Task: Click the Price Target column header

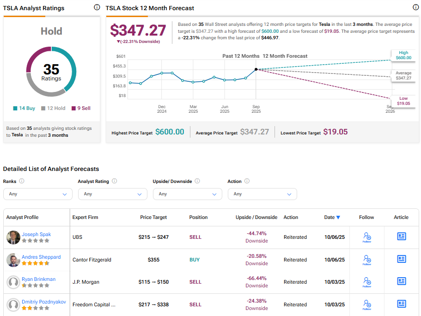Action: point(153,217)
